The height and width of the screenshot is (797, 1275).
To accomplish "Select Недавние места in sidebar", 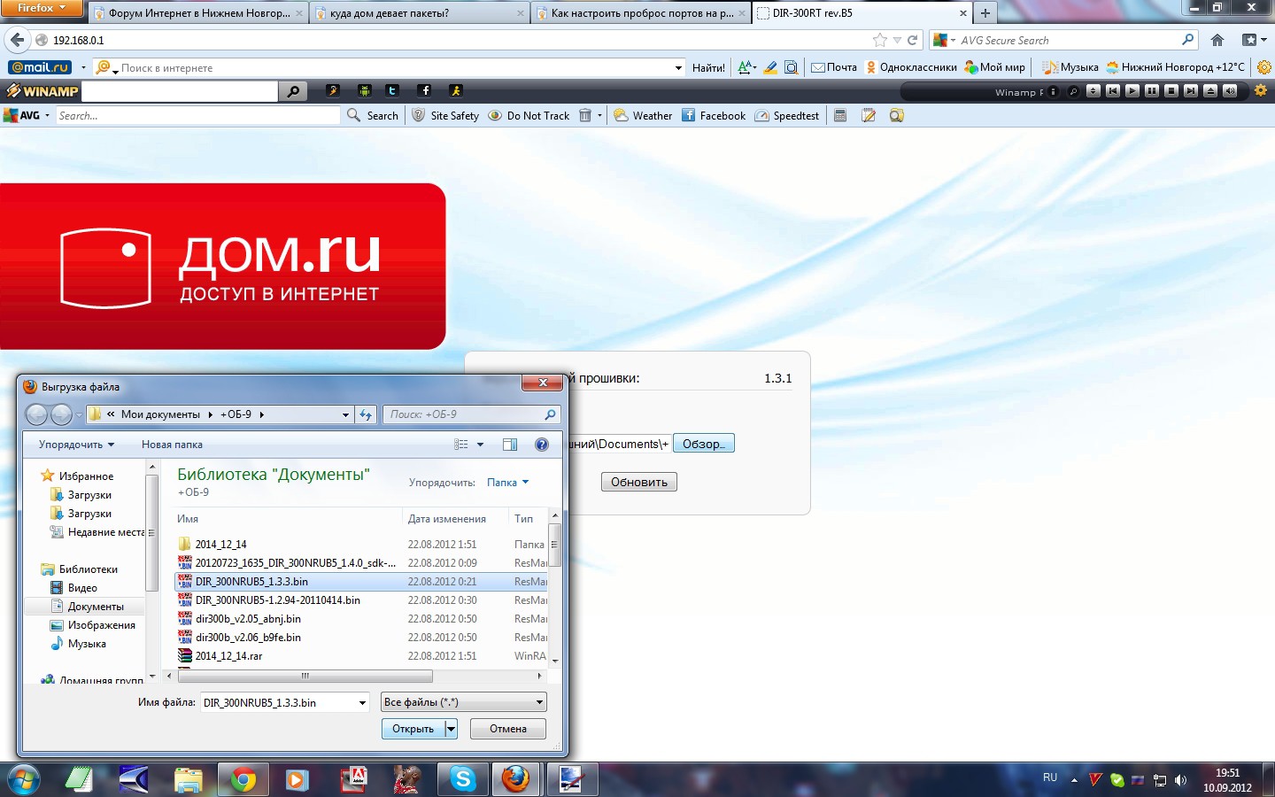I will coord(97,532).
